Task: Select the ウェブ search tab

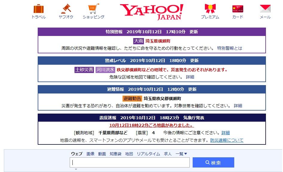Action: click(x=77, y=154)
